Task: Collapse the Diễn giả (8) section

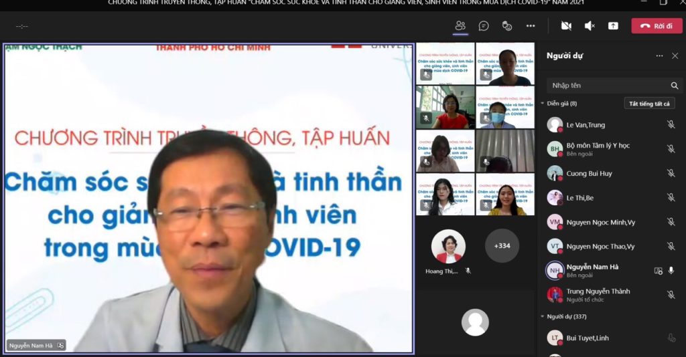Action: [x=543, y=104]
